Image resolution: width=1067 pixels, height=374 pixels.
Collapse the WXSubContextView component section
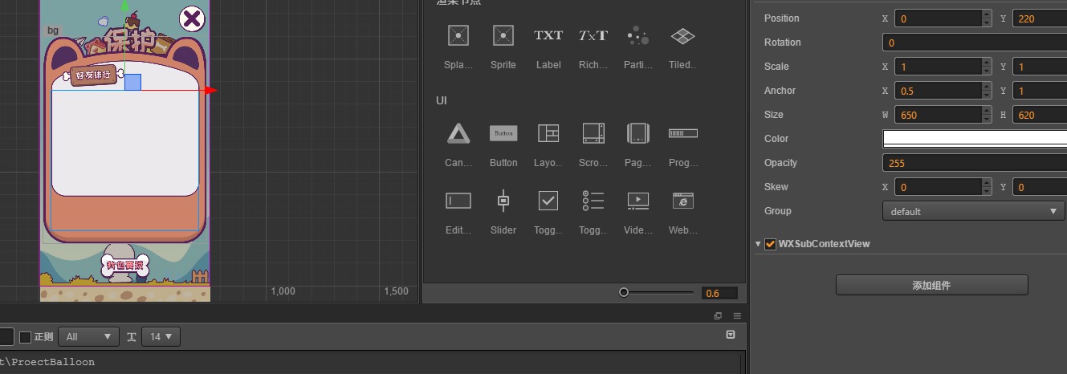pyautogui.click(x=758, y=244)
